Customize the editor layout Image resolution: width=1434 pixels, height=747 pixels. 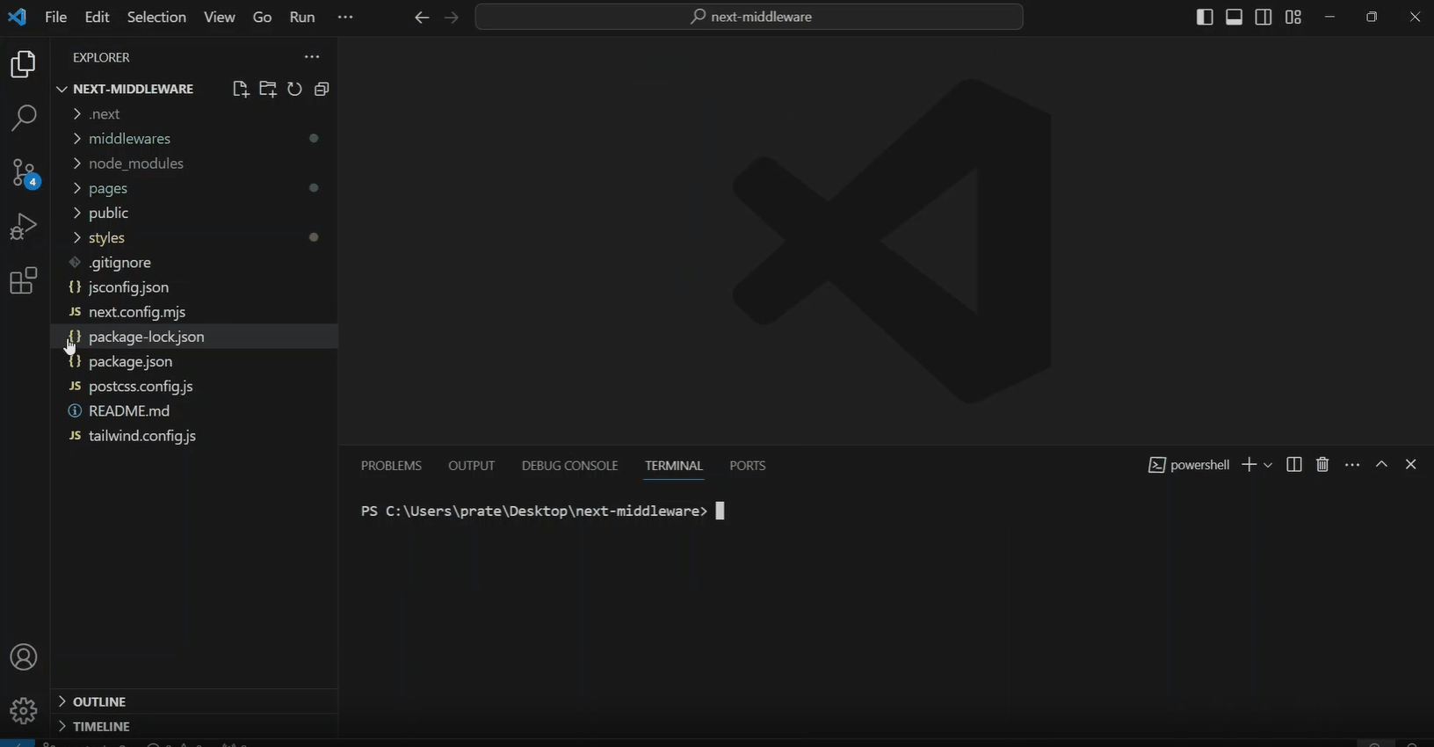(x=1293, y=18)
